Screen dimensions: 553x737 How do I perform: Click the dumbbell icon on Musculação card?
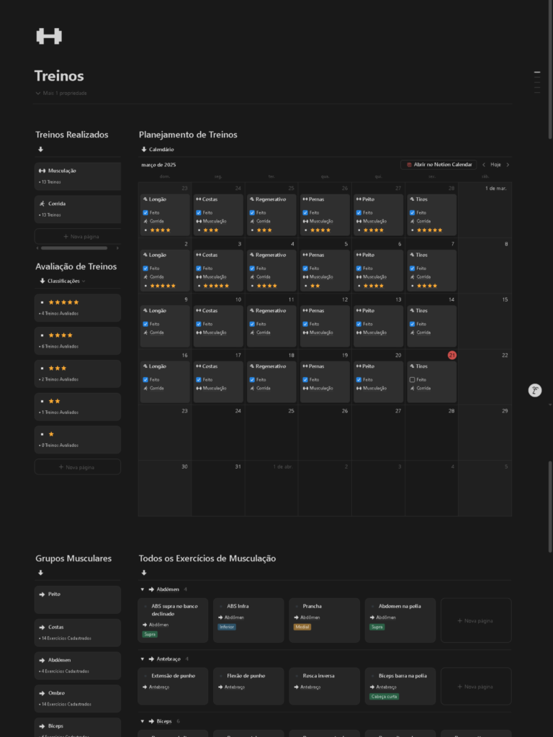42,171
